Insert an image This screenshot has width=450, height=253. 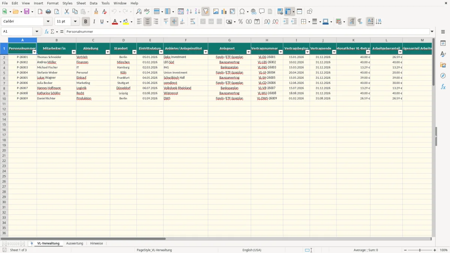216,12
